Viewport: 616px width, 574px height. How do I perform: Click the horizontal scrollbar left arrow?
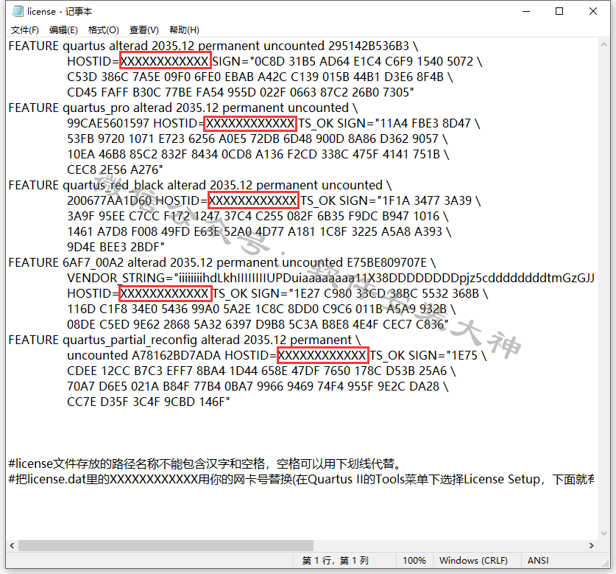(12, 546)
